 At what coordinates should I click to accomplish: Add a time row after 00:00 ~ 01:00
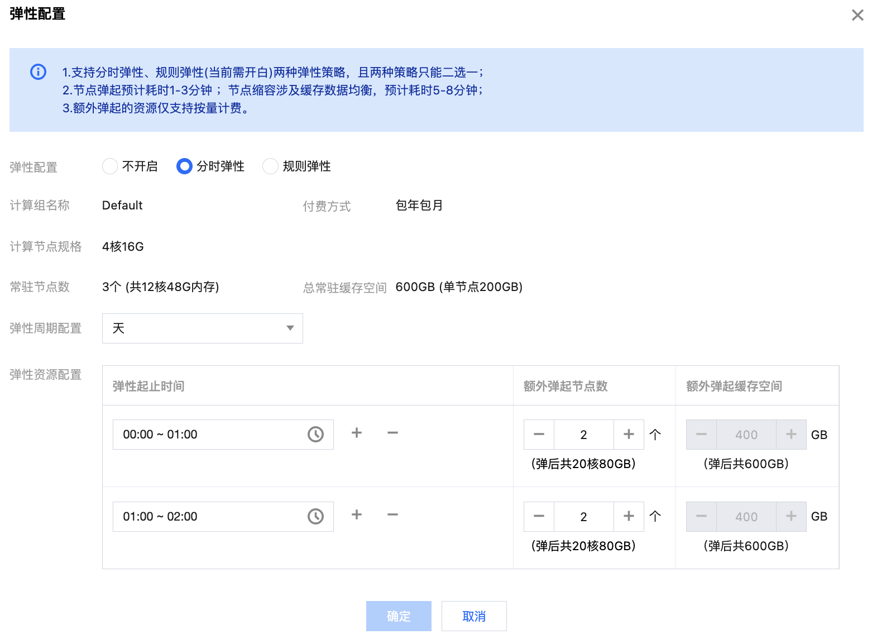[x=357, y=433]
